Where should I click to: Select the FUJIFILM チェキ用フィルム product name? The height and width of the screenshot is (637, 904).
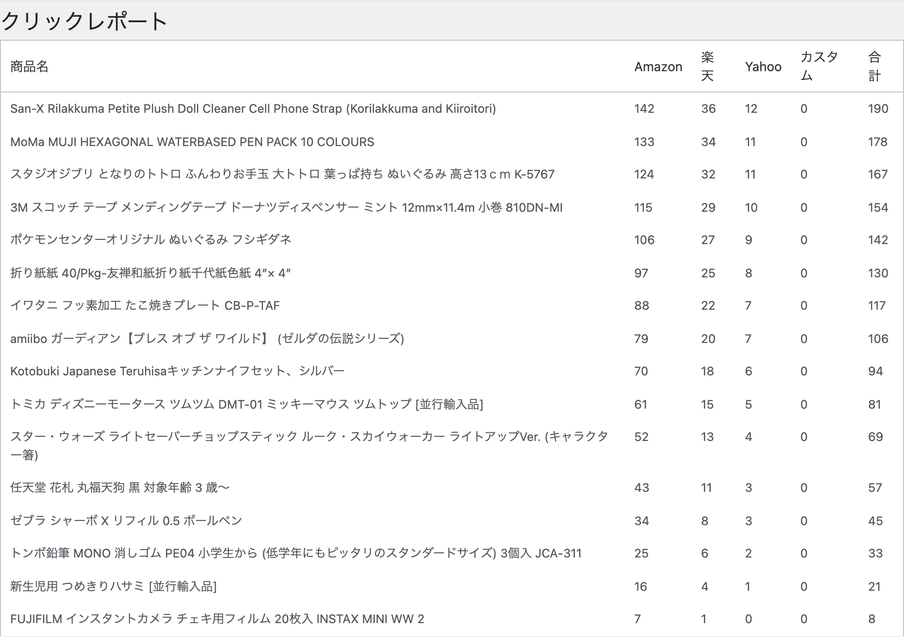(x=217, y=619)
